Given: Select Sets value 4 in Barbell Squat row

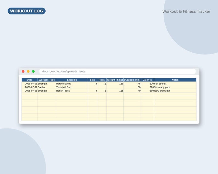Looking at the screenshot, I should 93,84.
